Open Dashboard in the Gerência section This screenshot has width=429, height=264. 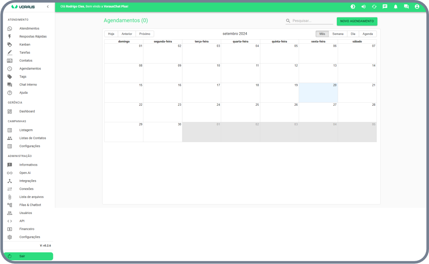click(x=27, y=112)
